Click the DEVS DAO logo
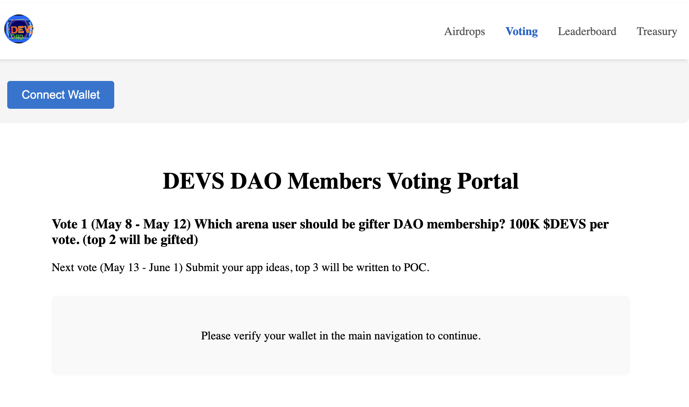This screenshot has width=689, height=407. [19, 29]
